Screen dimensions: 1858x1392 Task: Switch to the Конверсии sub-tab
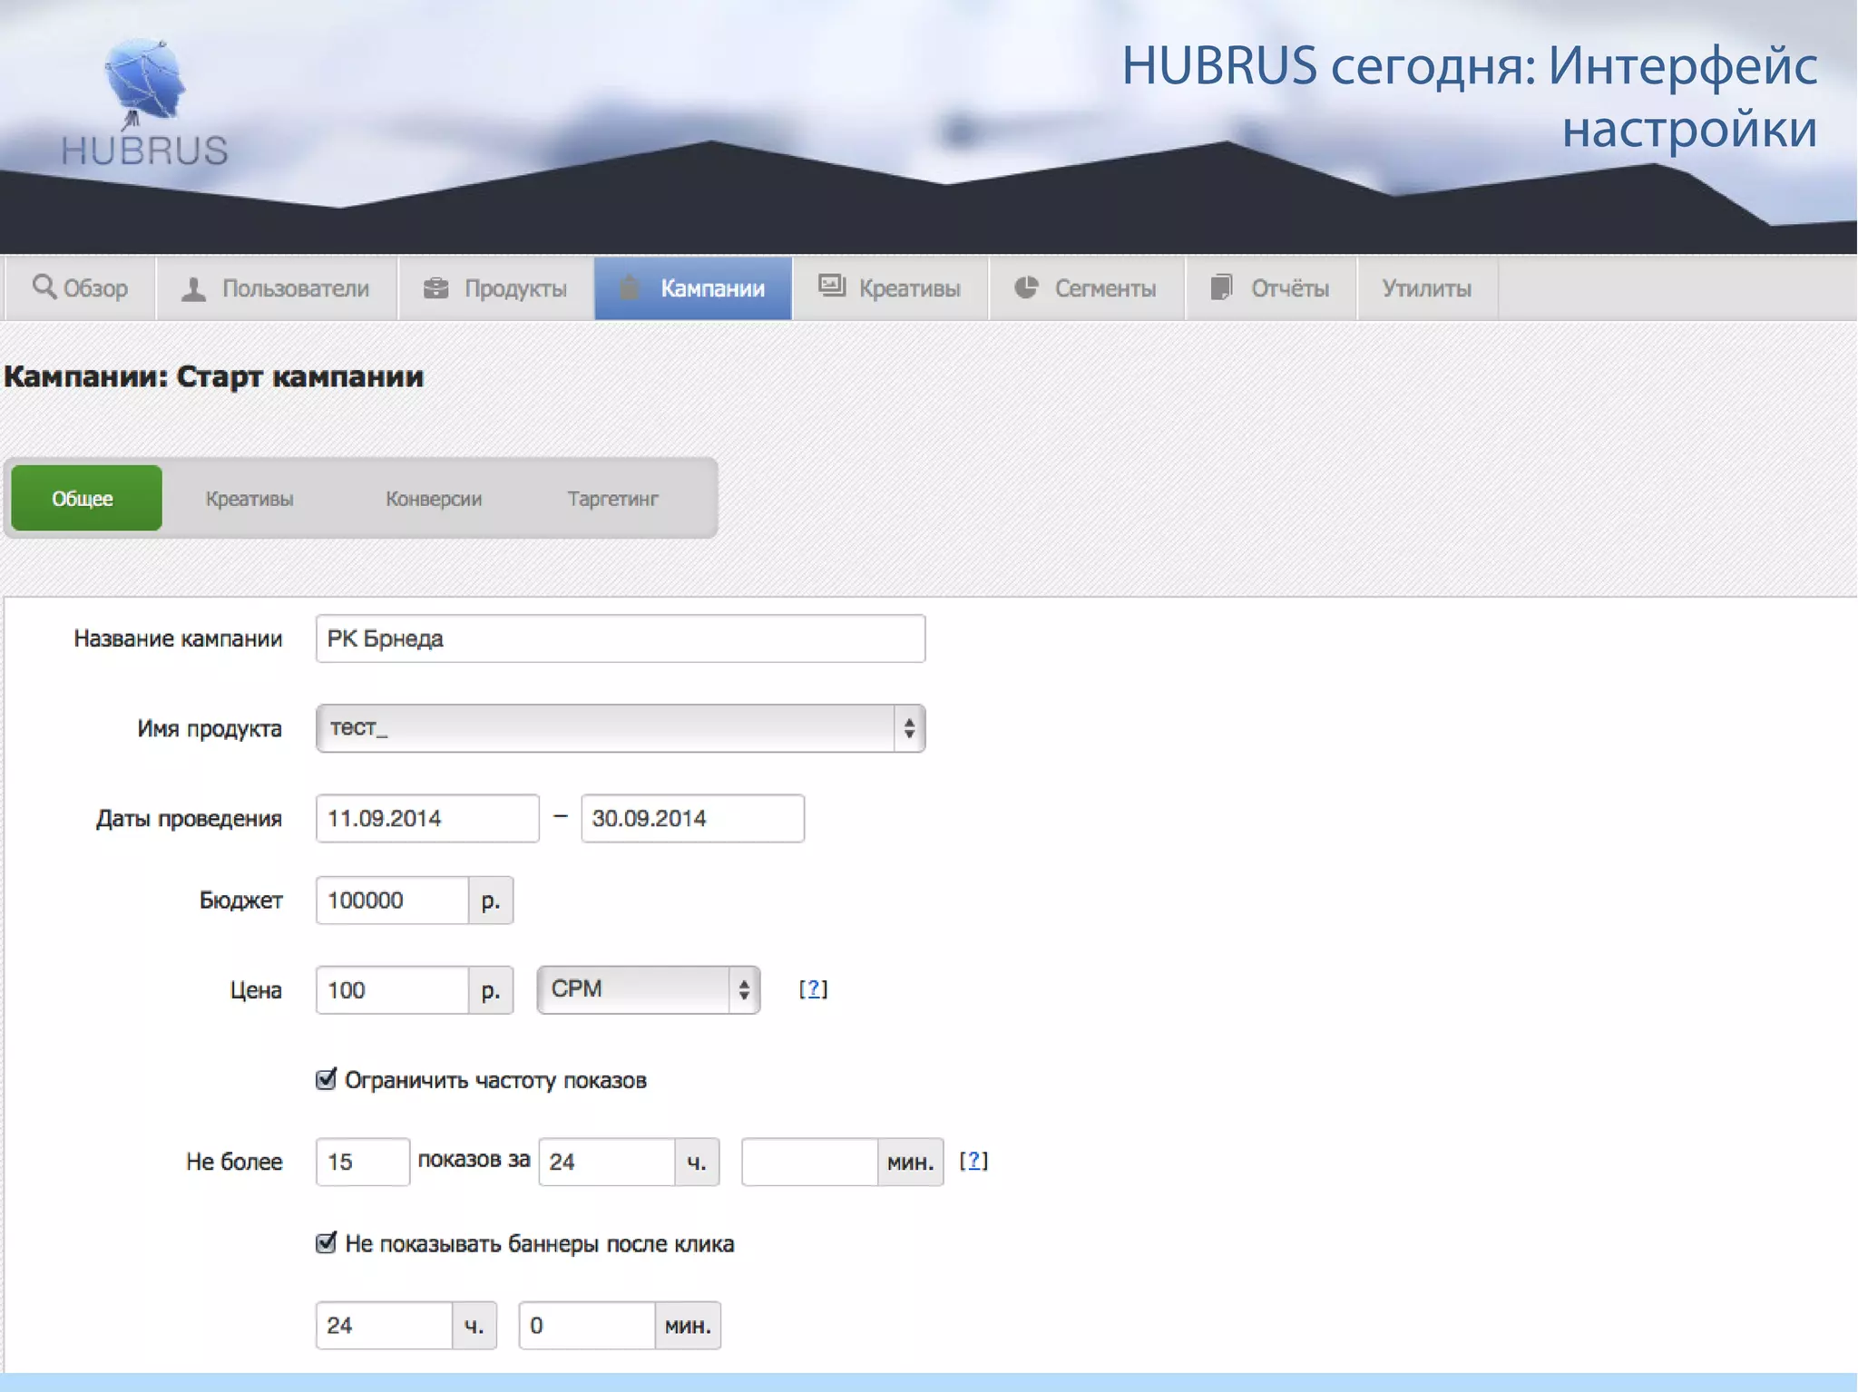pyautogui.click(x=434, y=499)
